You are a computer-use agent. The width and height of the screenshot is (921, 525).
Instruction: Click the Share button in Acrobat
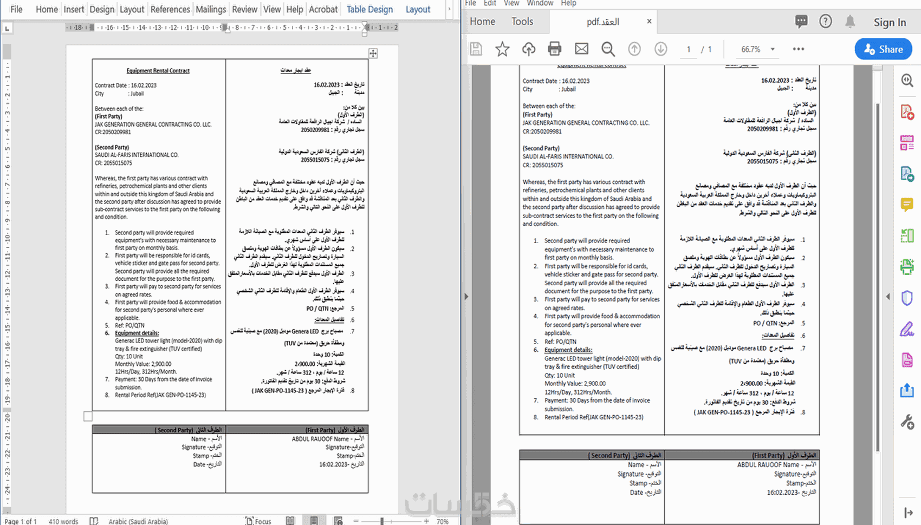pos(883,49)
